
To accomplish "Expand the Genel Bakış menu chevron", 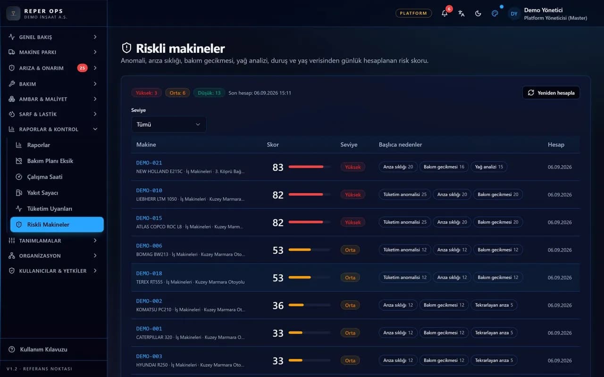I will click(x=95, y=37).
